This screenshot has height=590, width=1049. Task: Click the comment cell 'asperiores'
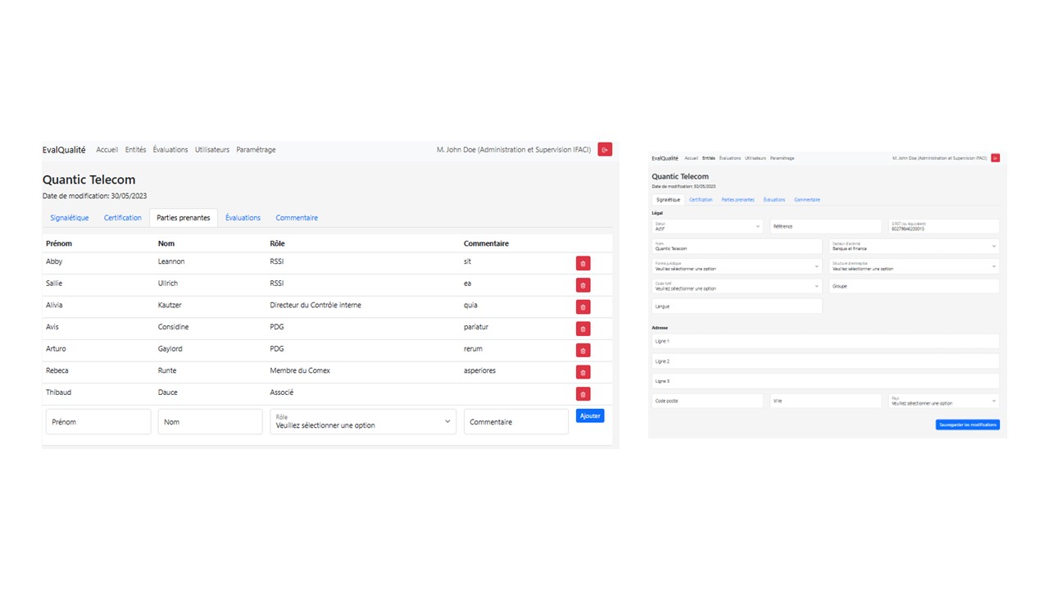pos(479,370)
